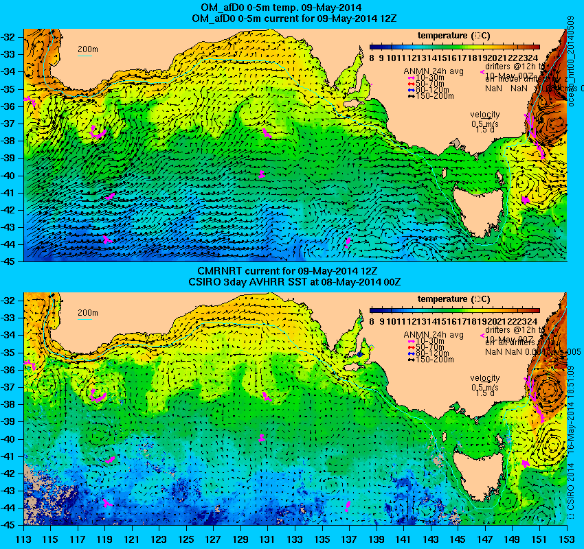Viewport: 584px width, 549px height.
Task: Click the magenta 10-30m arrow in CMRNRT legend
Action: [411, 342]
